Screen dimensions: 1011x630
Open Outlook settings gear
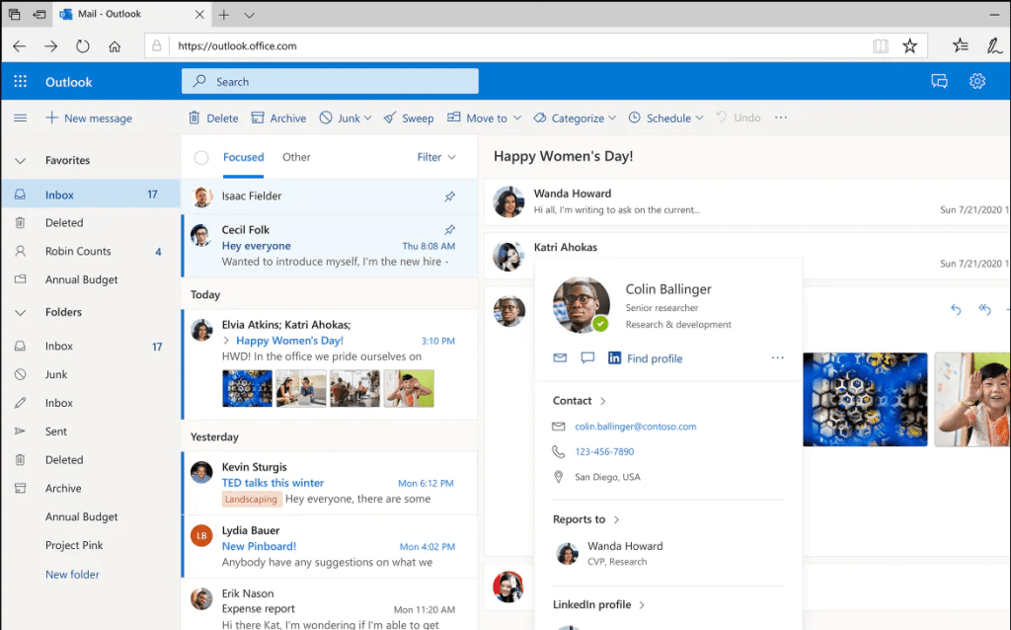tap(976, 81)
